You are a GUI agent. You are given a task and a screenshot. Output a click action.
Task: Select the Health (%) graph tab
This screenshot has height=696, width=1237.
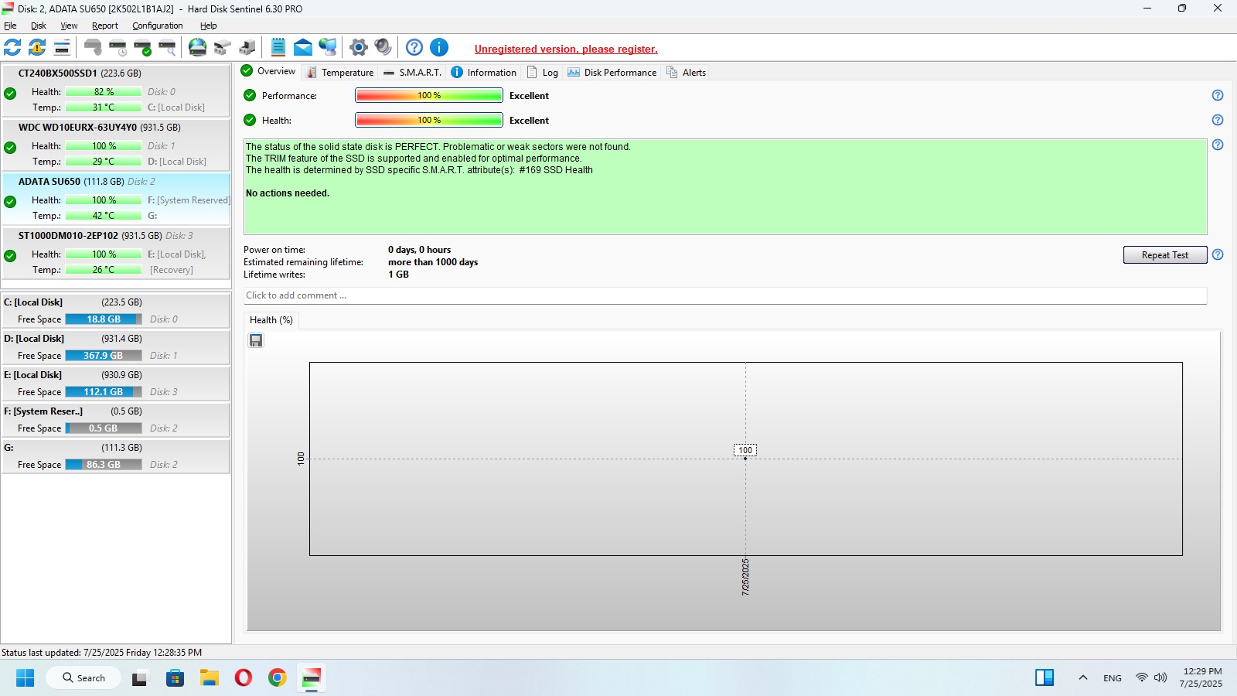271,320
